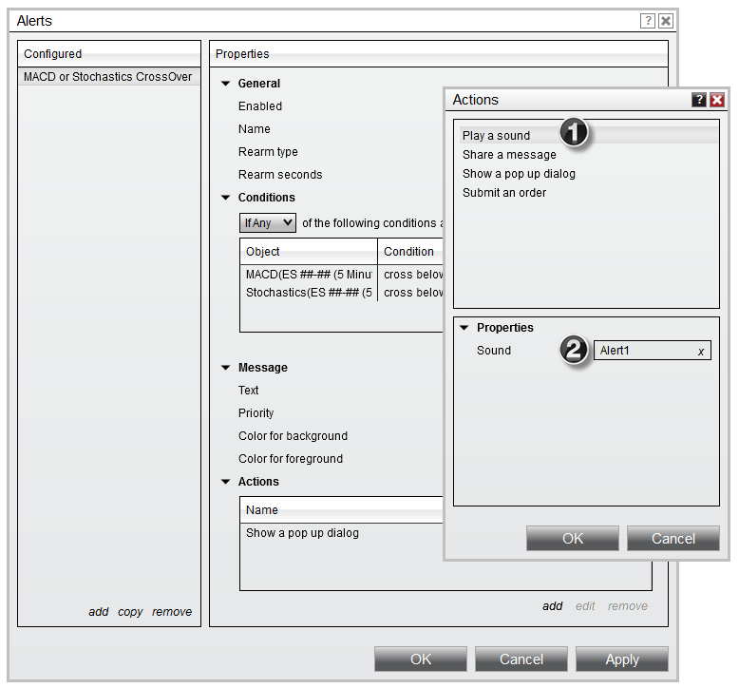Screen dimensions: 739x688
Task: Click the help icon in Alerts window
Action: coord(648,21)
